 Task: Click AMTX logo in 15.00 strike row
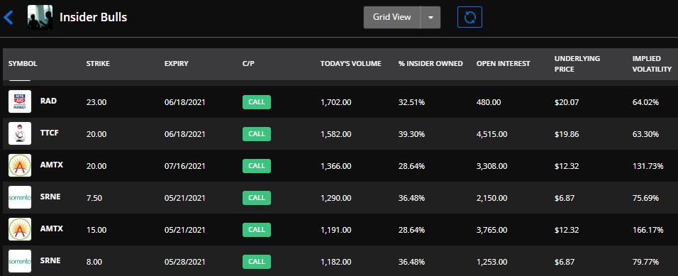click(20, 229)
